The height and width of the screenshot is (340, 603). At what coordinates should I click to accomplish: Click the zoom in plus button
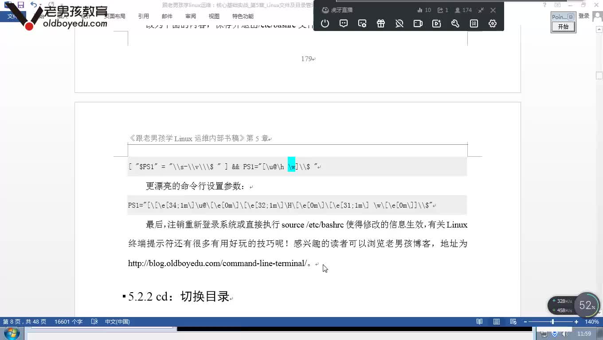click(x=576, y=322)
